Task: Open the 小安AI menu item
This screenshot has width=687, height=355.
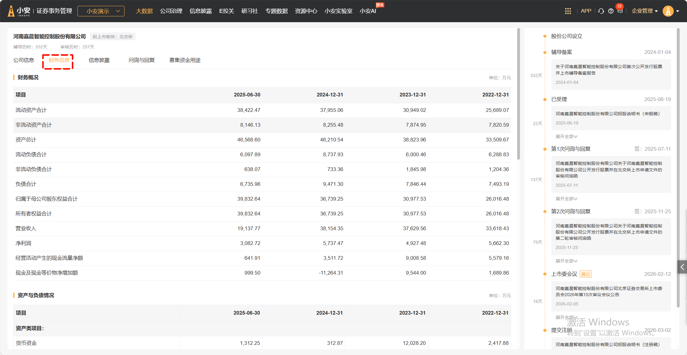Action: coord(368,11)
